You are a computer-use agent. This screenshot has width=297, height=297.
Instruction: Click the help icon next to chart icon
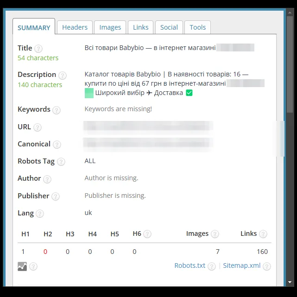pyautogui.click(x=33, y=266)
